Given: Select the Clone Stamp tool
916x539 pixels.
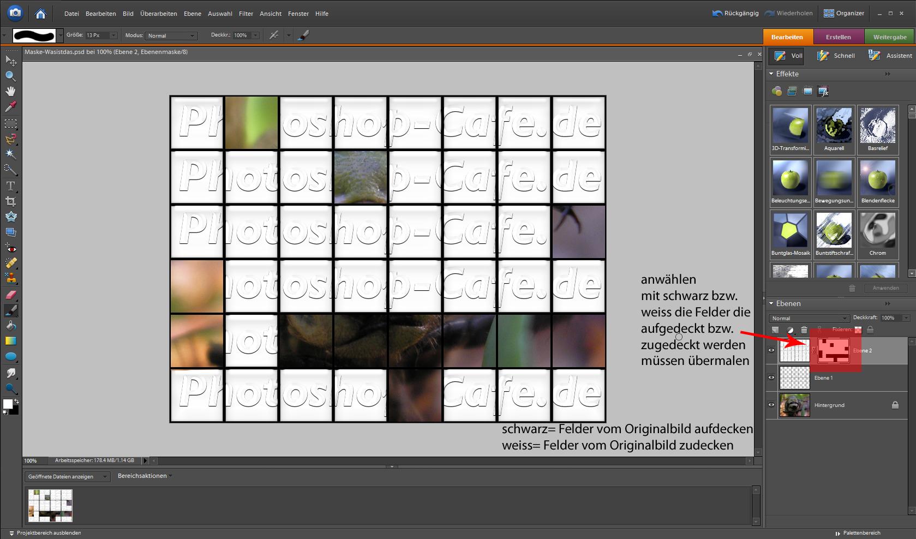Looking at the screenshot, I should coord(10,279).
